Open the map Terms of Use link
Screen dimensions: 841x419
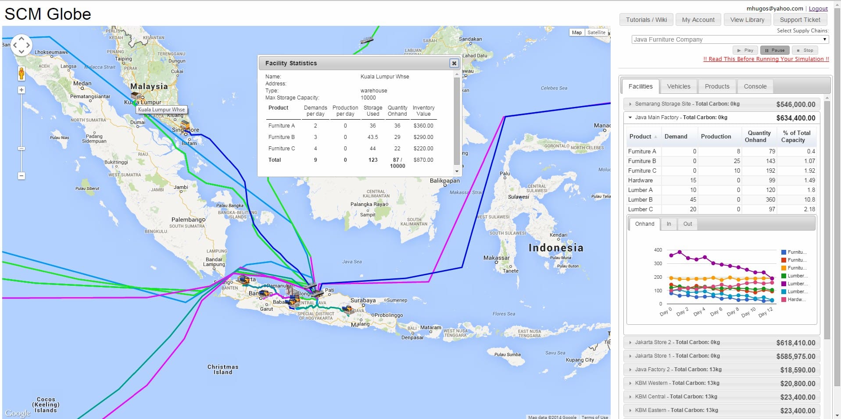coord(594,417)
